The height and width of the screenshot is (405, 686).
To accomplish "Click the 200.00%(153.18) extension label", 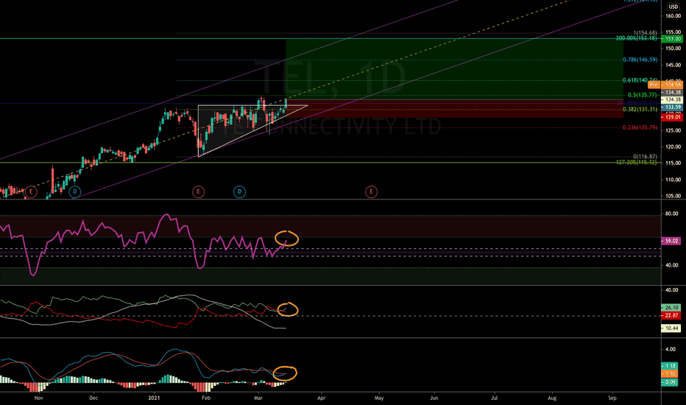I will pos(637,38).
